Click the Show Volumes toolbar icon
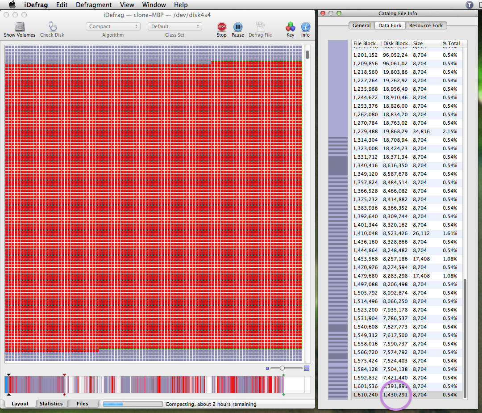This screenshot has width=482, height=413. [20, 27]
